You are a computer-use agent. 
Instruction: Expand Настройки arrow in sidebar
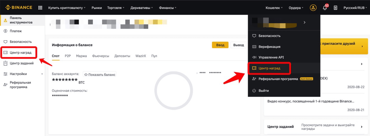point(42,74)
